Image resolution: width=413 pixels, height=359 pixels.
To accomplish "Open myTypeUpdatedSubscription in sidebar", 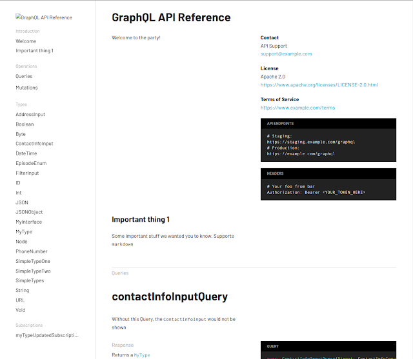I will 47,335.
